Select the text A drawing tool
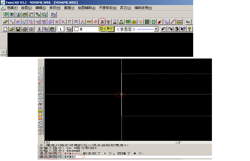 coord(41,104)
